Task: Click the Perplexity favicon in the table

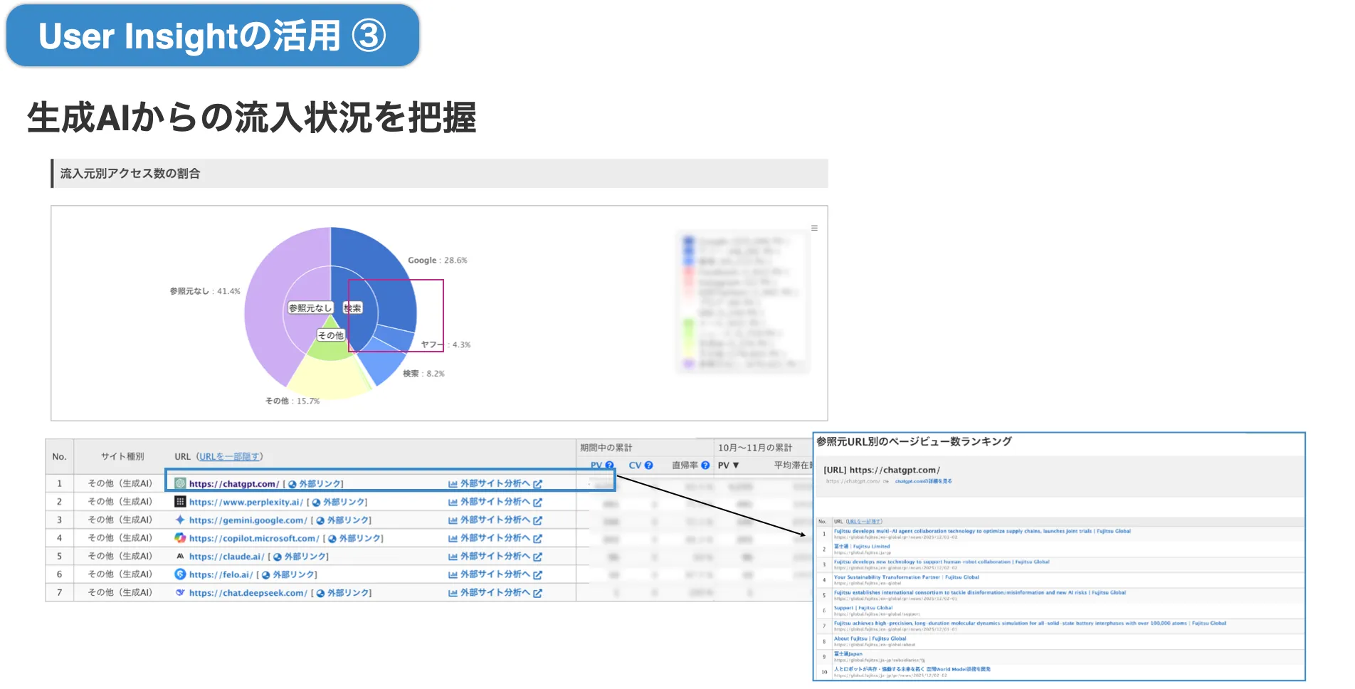Action: [180, 502]
